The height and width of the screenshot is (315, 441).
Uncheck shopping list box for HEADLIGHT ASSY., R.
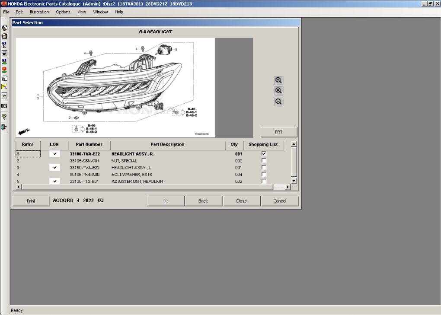pyautogui.click(x=264, y=154)
